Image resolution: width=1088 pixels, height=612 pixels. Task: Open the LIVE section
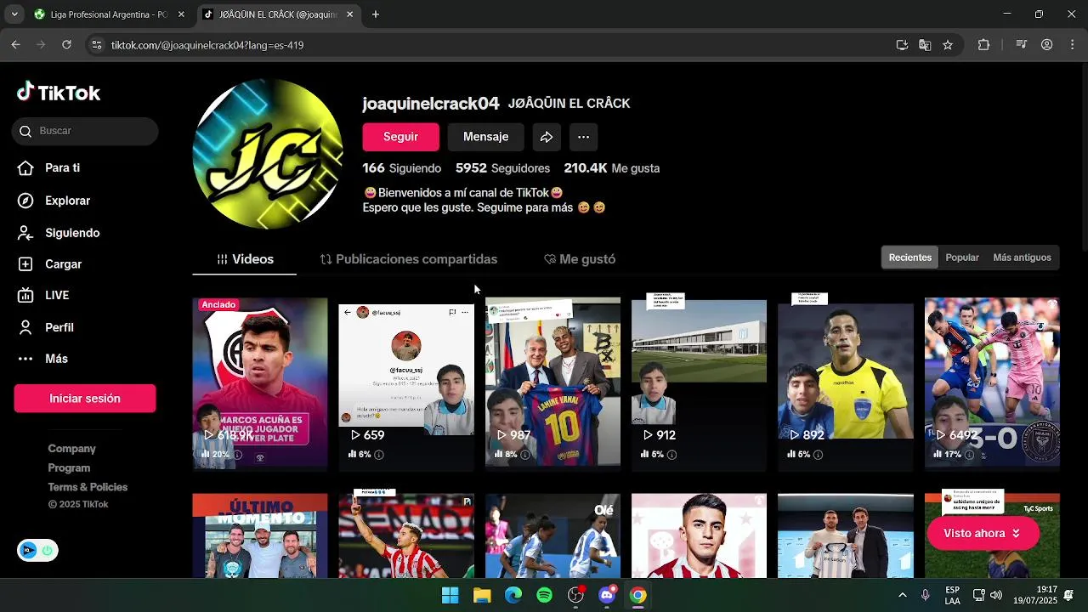[x=44, y=296]
